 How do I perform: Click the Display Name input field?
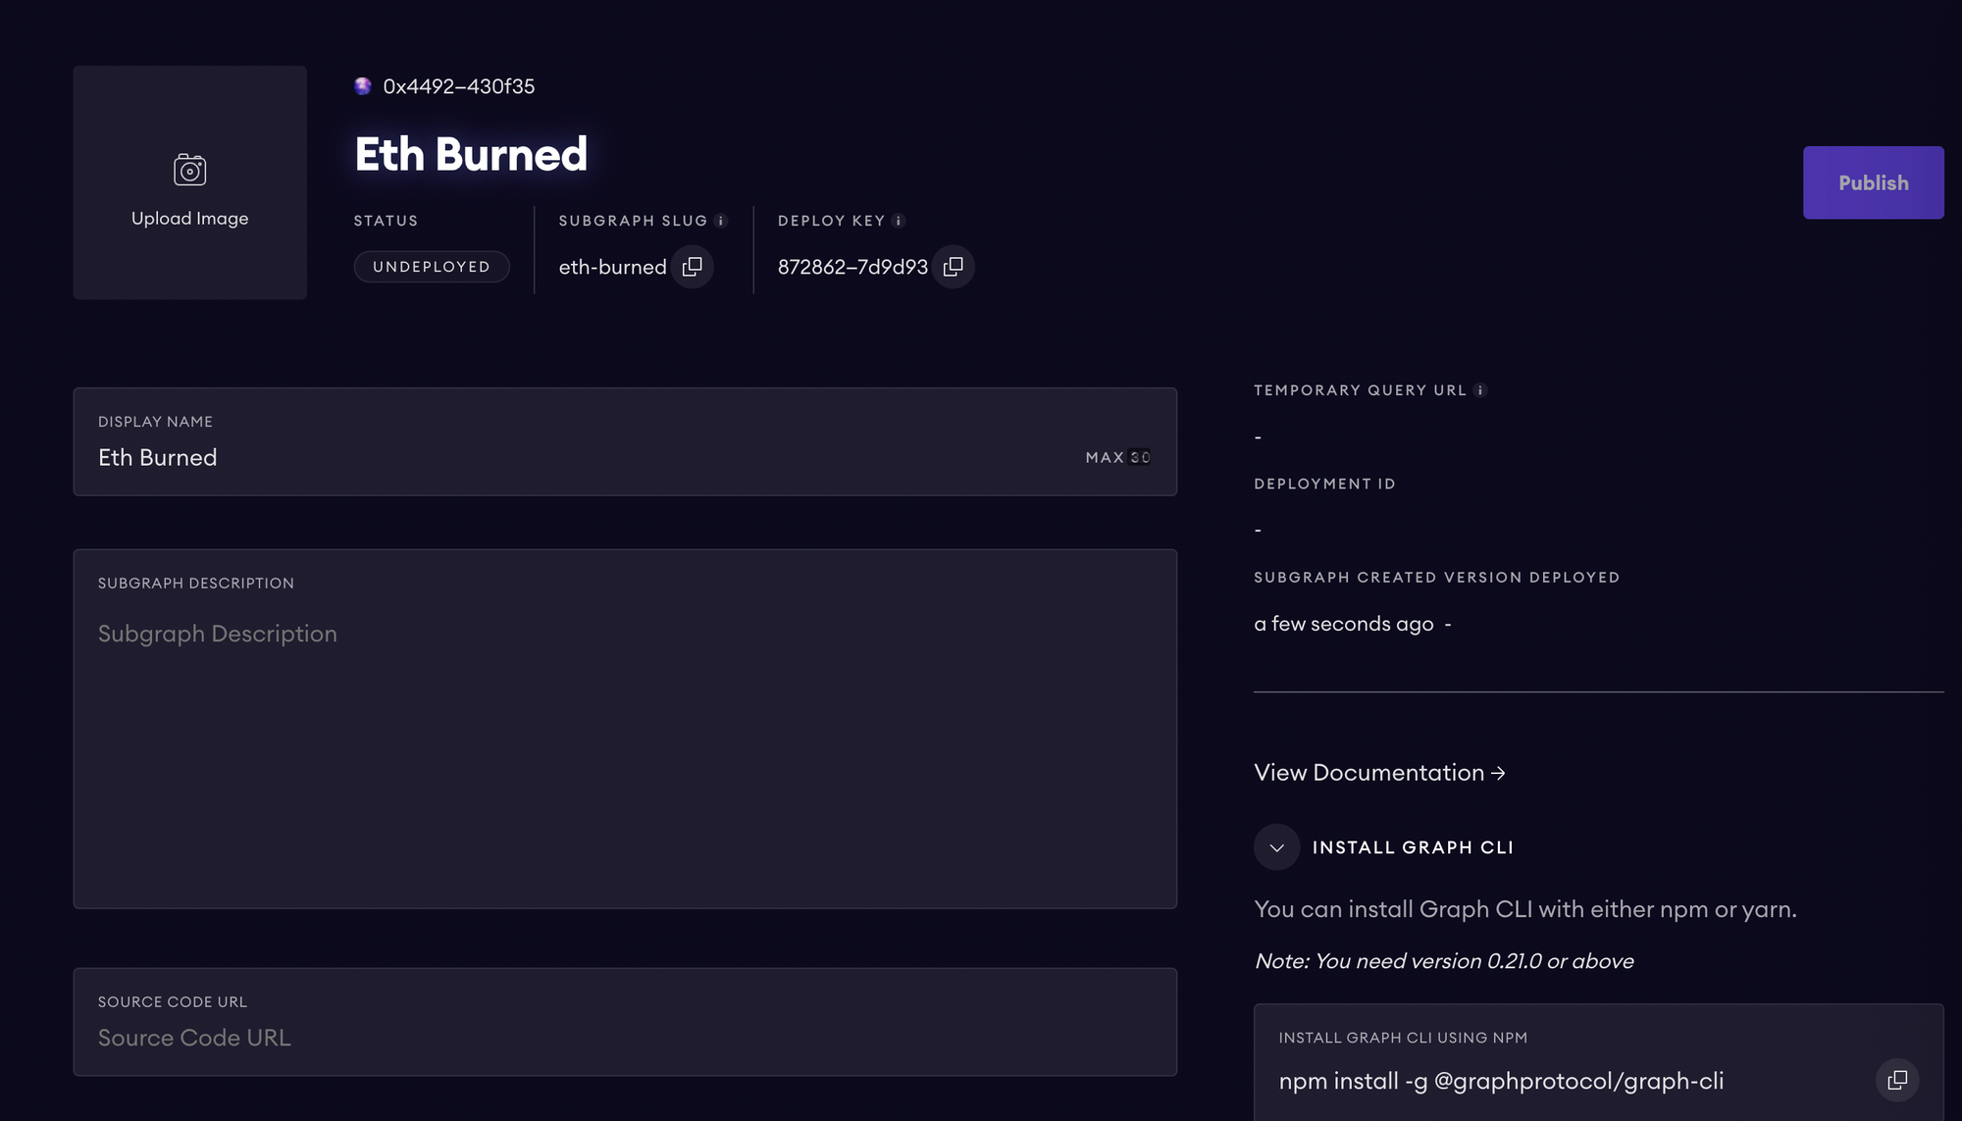coord(589,457)
